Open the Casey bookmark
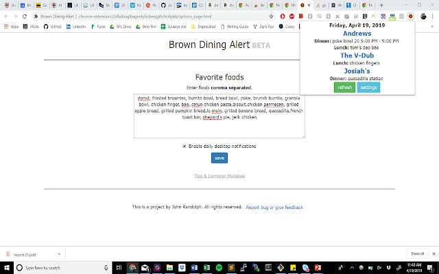 click(287, 27)
